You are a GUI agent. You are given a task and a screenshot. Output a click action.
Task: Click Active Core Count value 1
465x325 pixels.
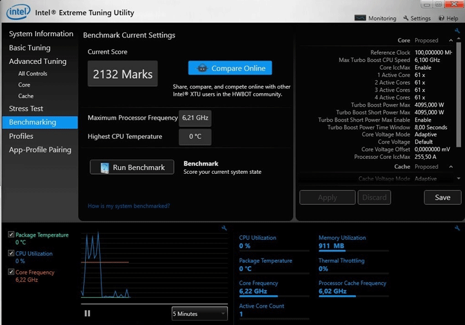pos(241,314)
